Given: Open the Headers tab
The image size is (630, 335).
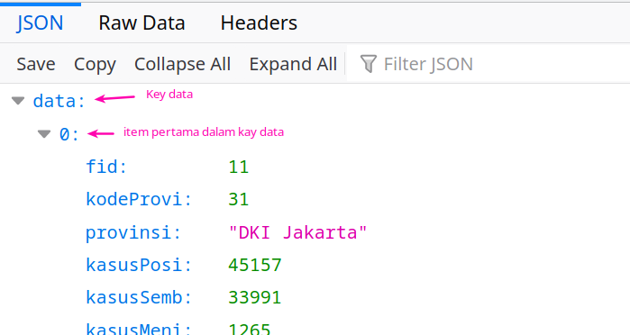Looking at the screenshot, I should click(x=259, y=23).
